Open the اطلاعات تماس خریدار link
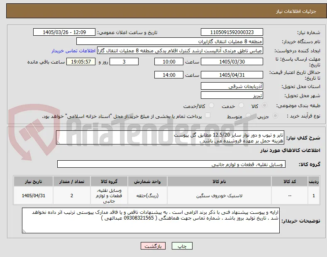The width and height of the screenshot is (327, 257). [73, 51]
